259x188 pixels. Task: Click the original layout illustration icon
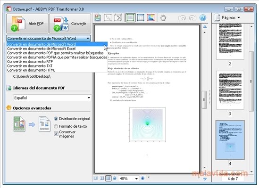point(19,124)
